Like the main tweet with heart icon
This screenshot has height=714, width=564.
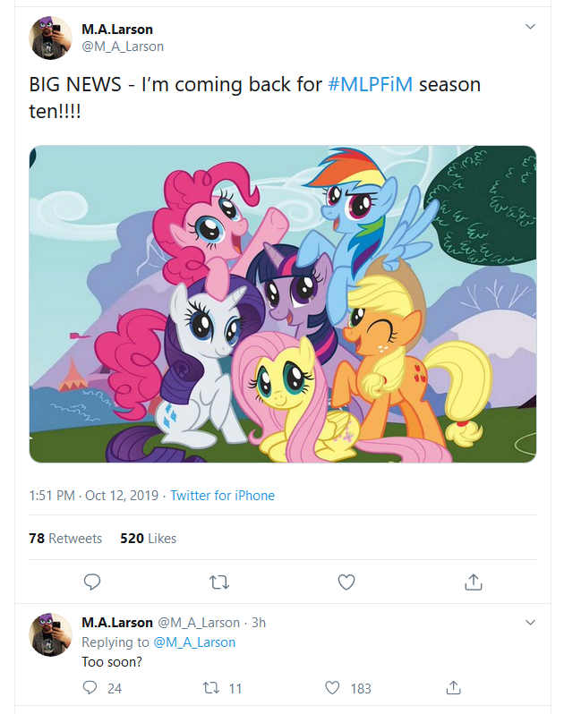tap(346, 582)
